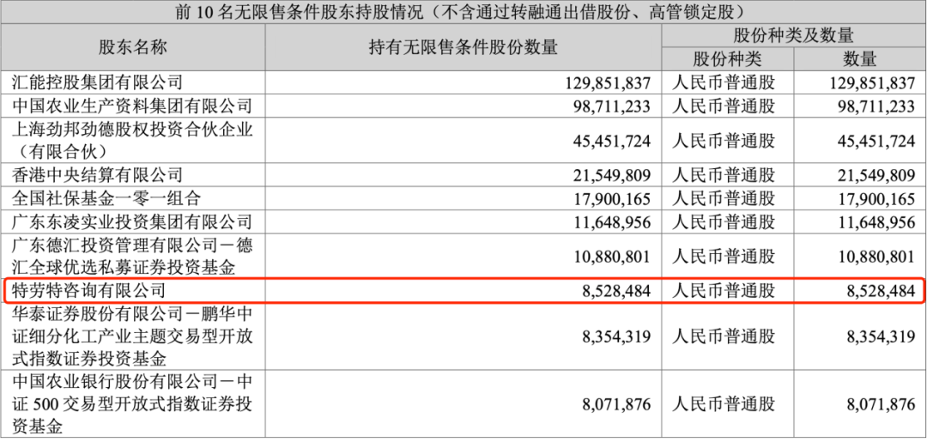Click 人民币普通股 in the 中国农业生产资料集团 row
927x442 pixels.
point(723,106)
